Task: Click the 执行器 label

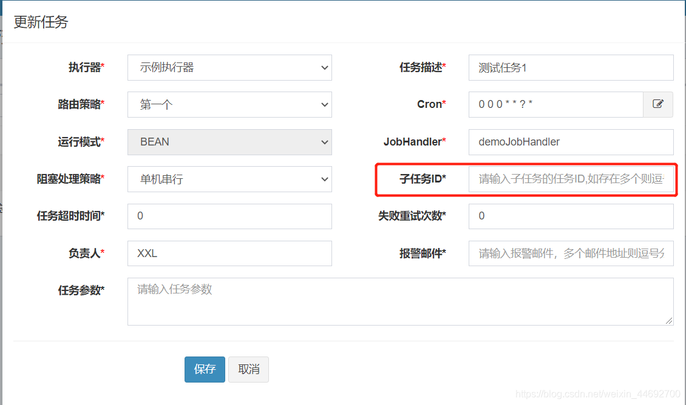Action: 86,67
